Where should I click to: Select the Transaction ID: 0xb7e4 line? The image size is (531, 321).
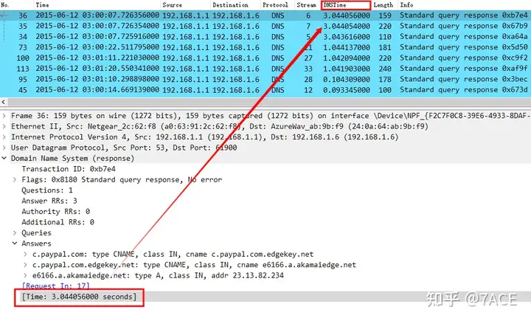click(69, 169)
